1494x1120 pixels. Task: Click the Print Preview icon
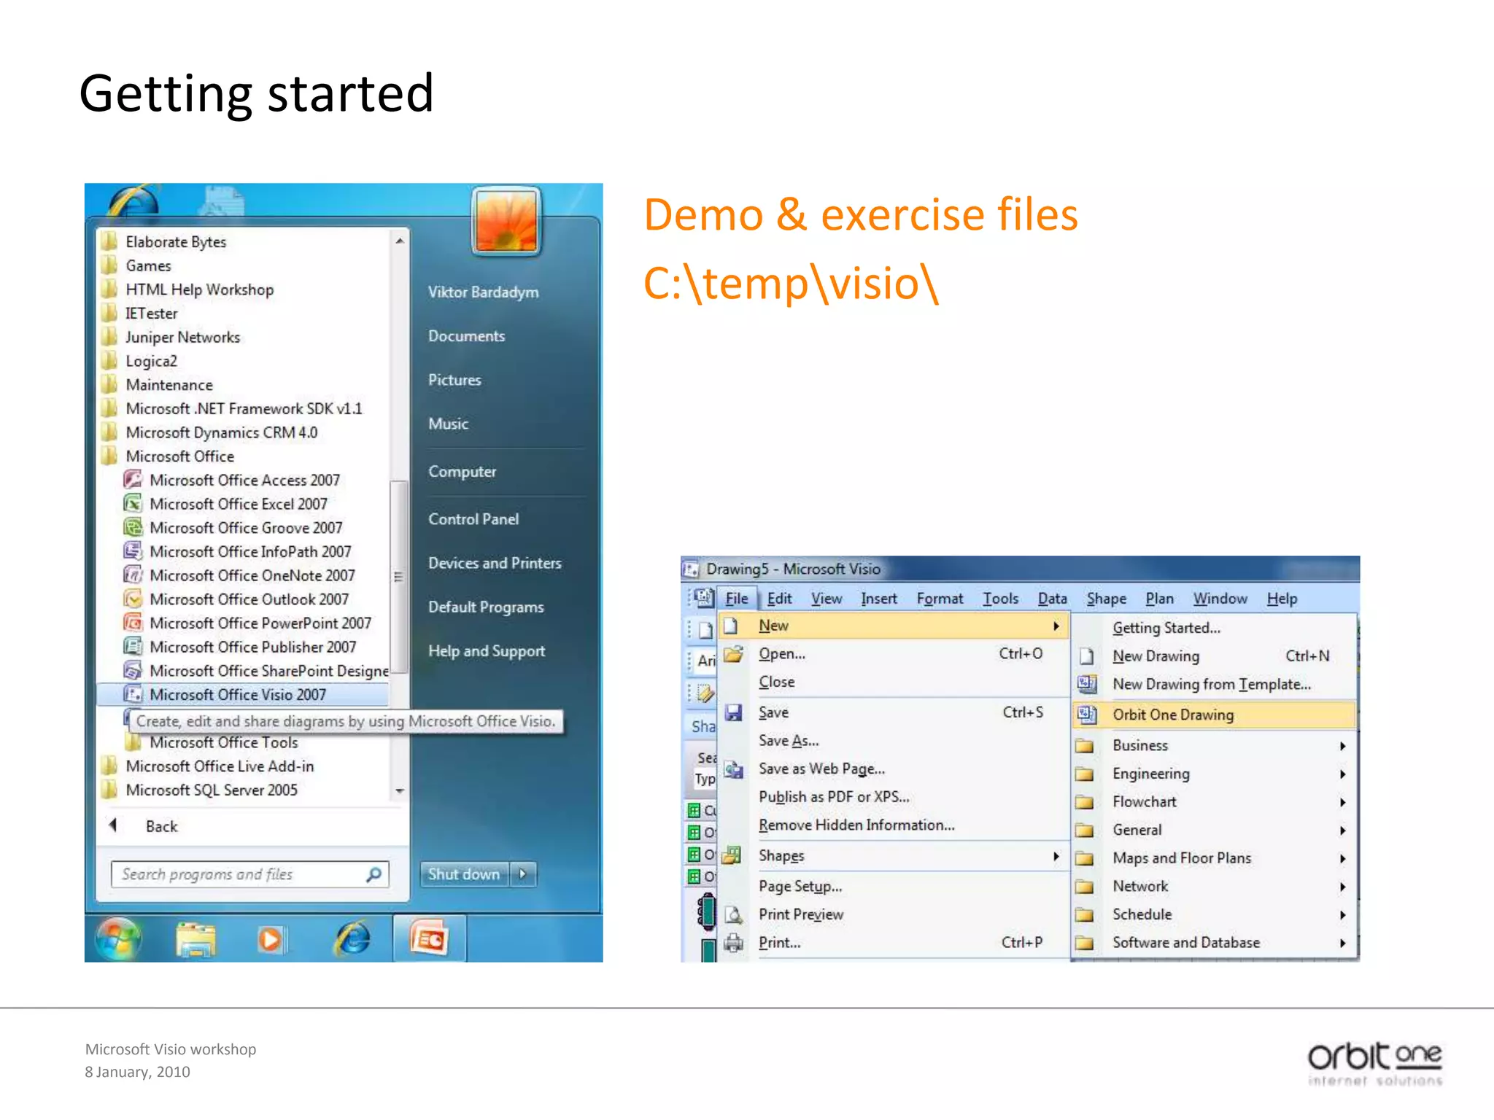733,914
